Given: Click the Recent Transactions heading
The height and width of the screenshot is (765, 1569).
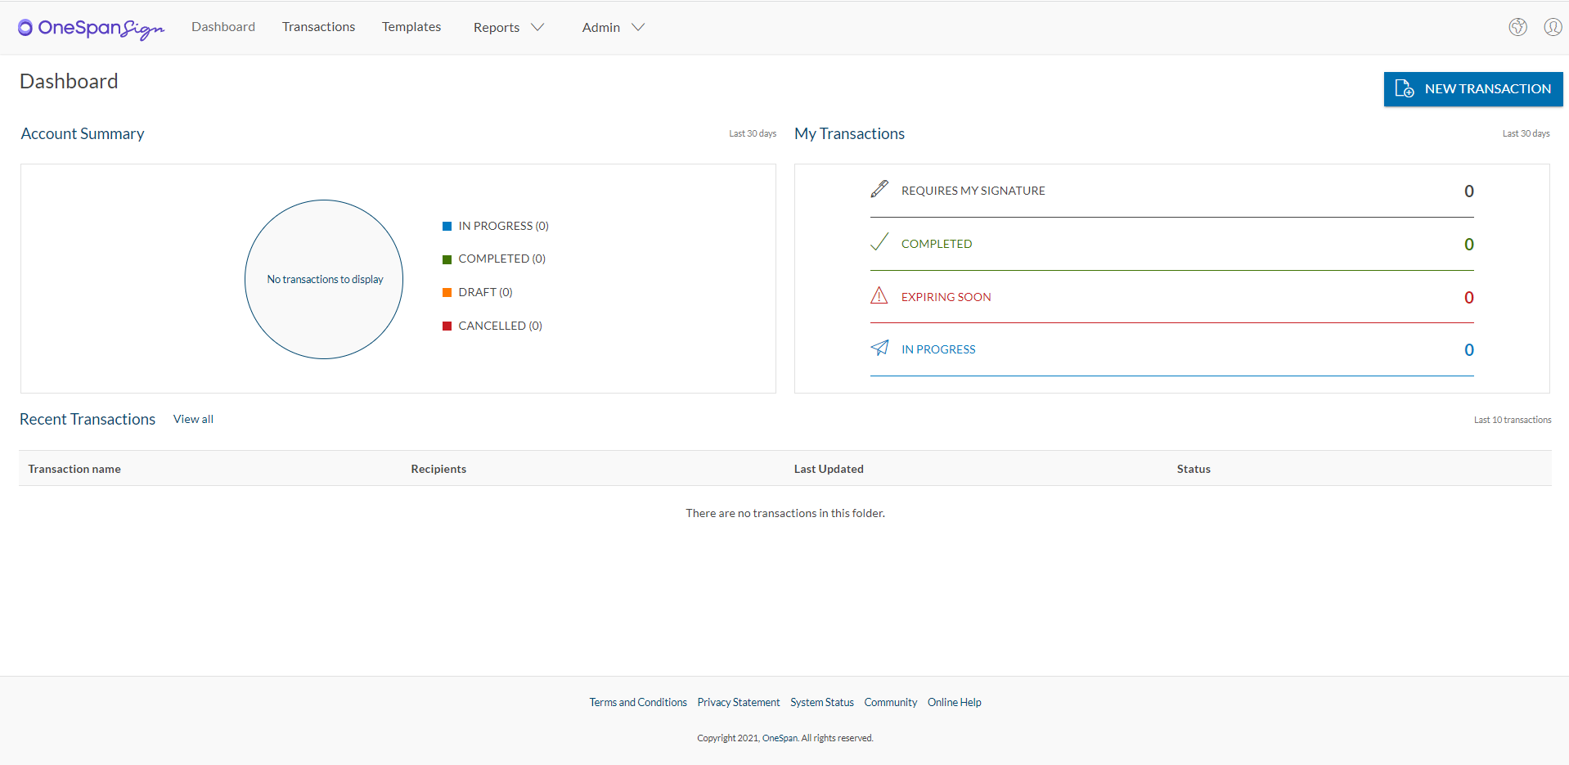Looking at the screenshot, I should [x=88, y=419].
